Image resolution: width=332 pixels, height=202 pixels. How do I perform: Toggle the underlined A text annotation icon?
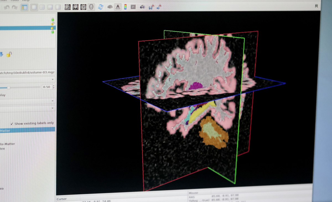118,7
